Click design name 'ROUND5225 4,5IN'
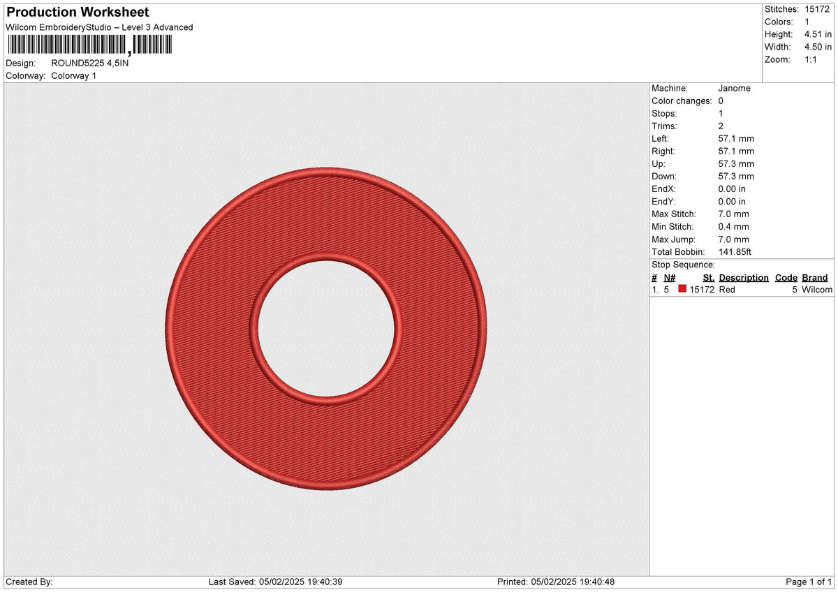The width and height of the screenshot is (838, 592). pos(90,63)
